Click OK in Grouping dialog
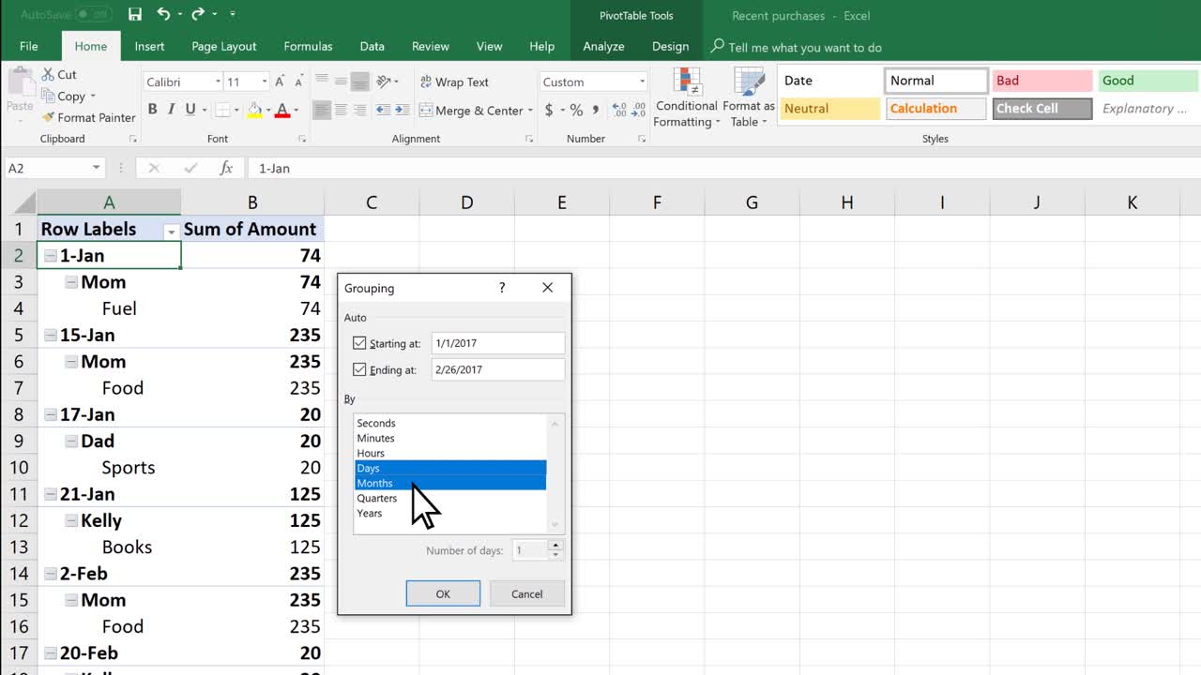Screen dimensions: 1201x675 [443, 593]
